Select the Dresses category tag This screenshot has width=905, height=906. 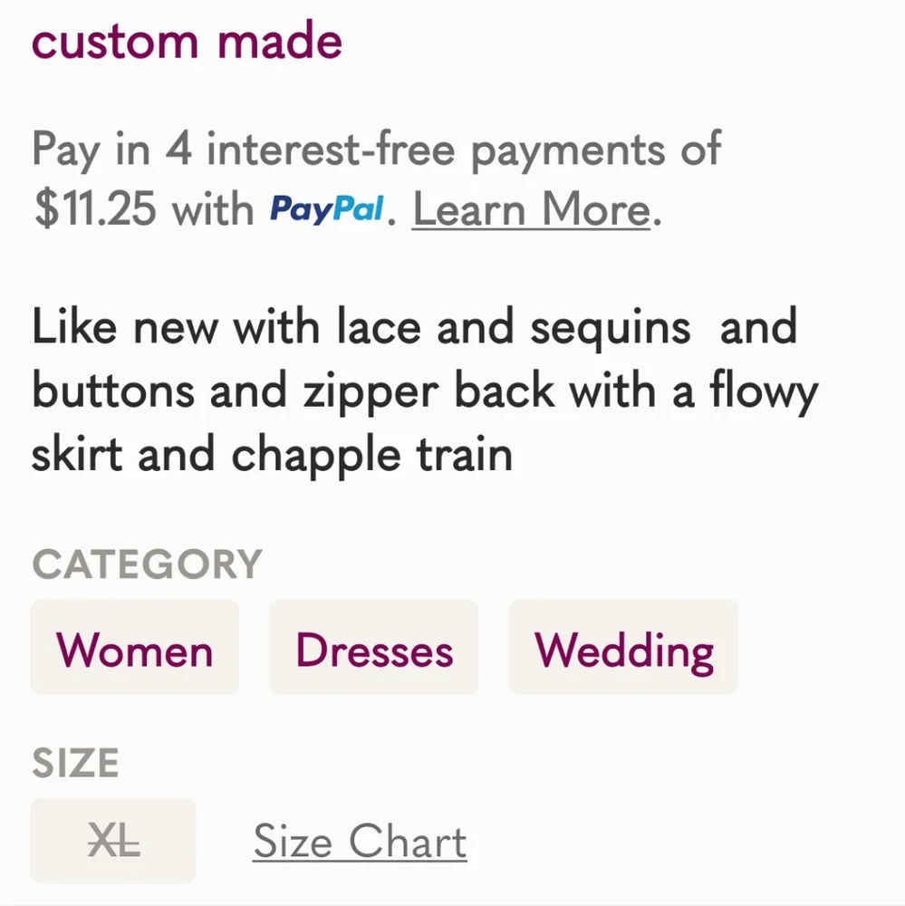click(374, 647)
